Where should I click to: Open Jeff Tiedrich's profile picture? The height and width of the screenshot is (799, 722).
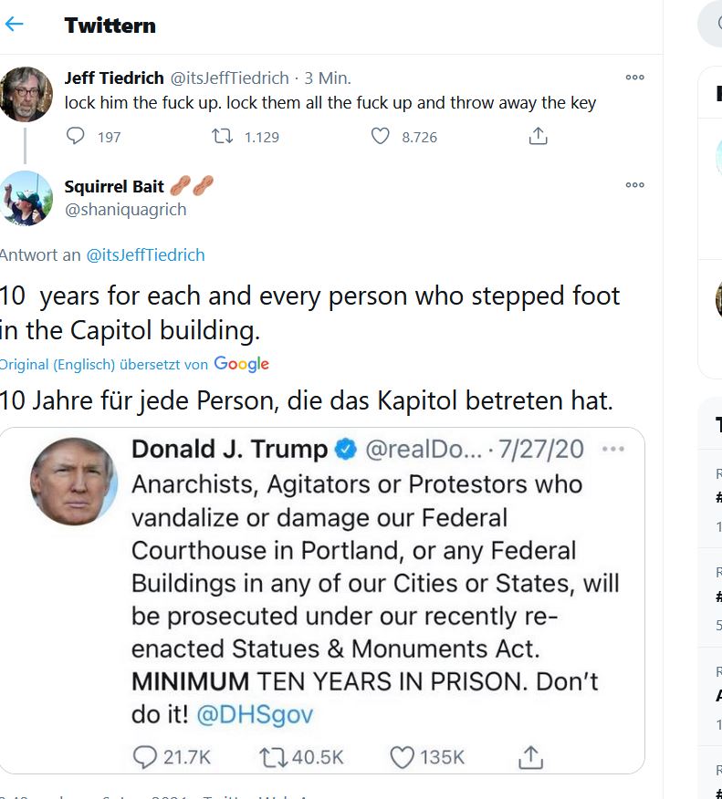[26, 94]
